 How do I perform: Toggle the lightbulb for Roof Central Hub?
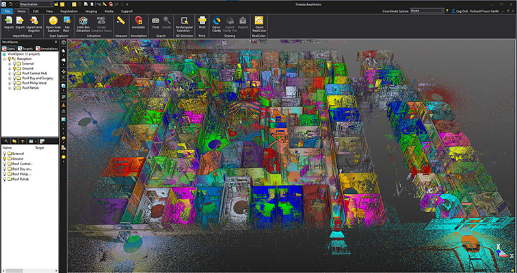point(16,73)
